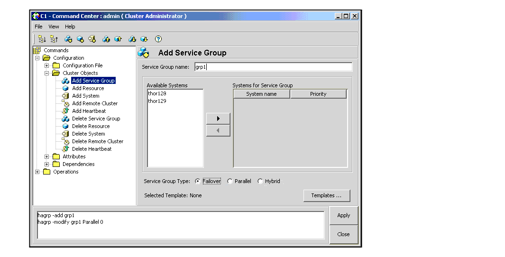This screenshot has height=257, width=505.
Task: Click the Add Service Group toolbar icon
Action: click(68, 39)
